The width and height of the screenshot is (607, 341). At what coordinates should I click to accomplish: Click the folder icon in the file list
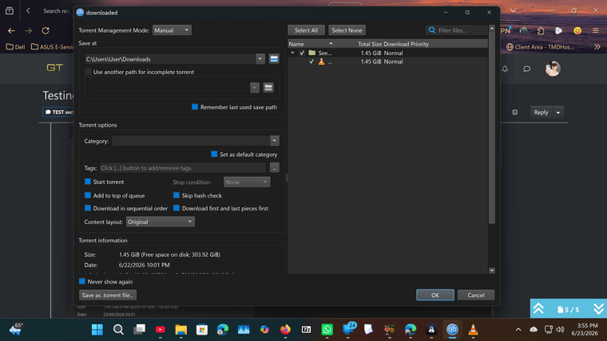pyautogui.click(x=312, y=53)
